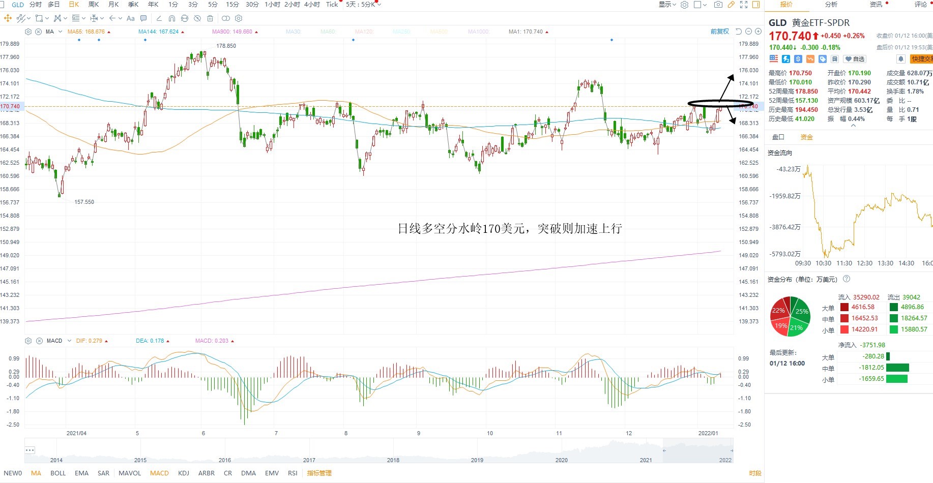Image resolution: width=933 pixels, height=483 pixels.
Task: Switch to the 盘口 tab
Action: [x=778, y=137]
